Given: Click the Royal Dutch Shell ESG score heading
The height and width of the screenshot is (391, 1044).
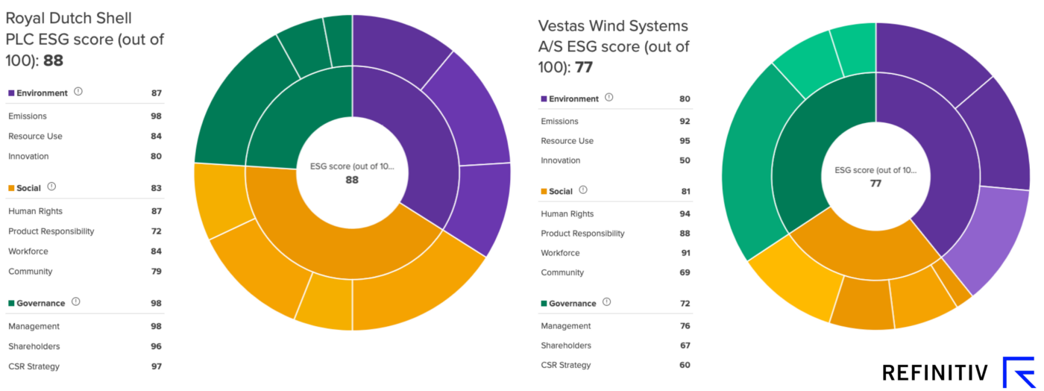Looking at the screenshot, I should click(x=84, y=39).
